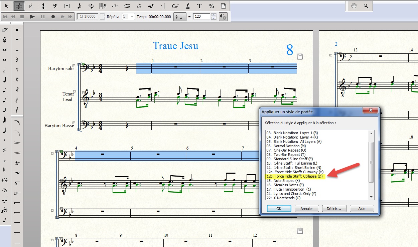Viewport: 418px width, 247px height.
Task: Select the Staff tool with treble clef
Action: pos(19,6)
